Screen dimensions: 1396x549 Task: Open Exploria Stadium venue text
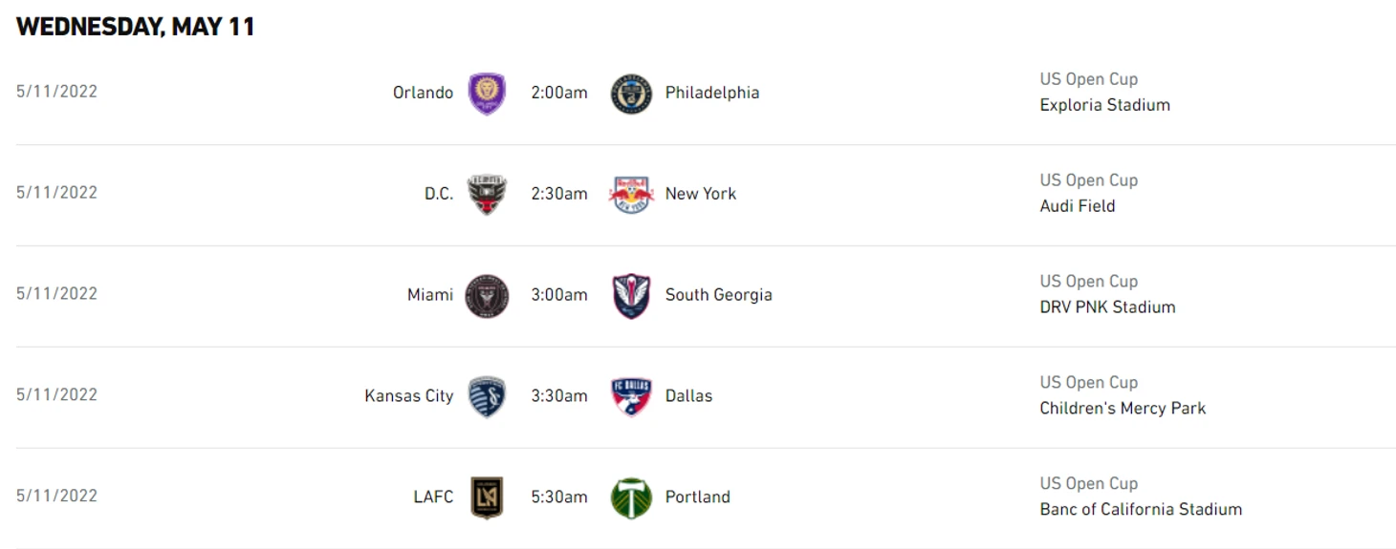1105,105
